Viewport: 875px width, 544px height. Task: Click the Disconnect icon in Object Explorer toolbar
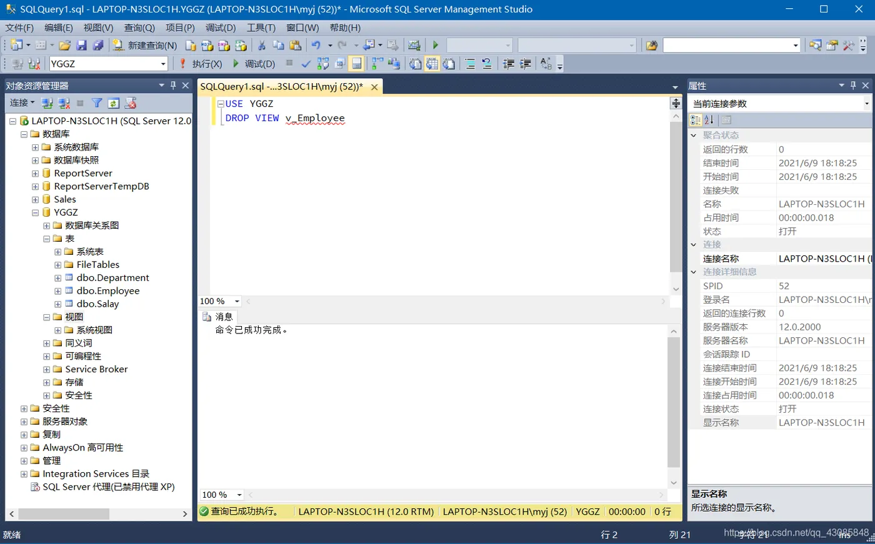coord(64,103)
